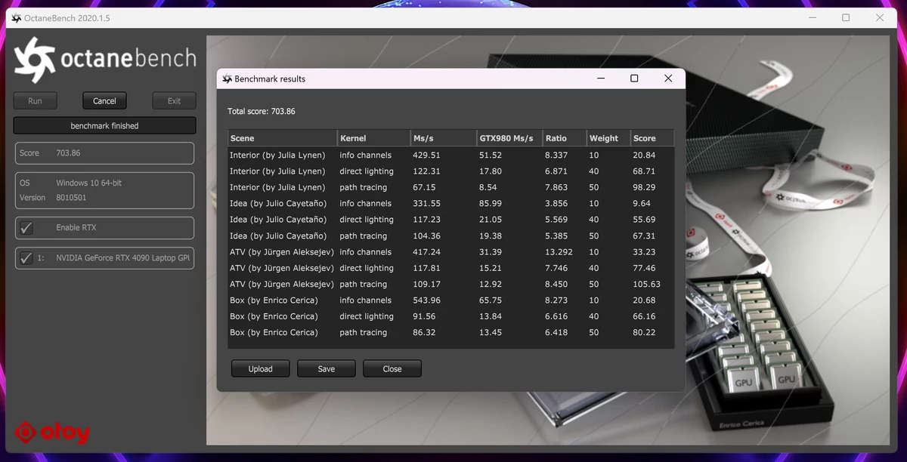907x462 pixels.
Task: Select the ratio value 6.871
Action: pyautogui.click(x=556, y=171)
